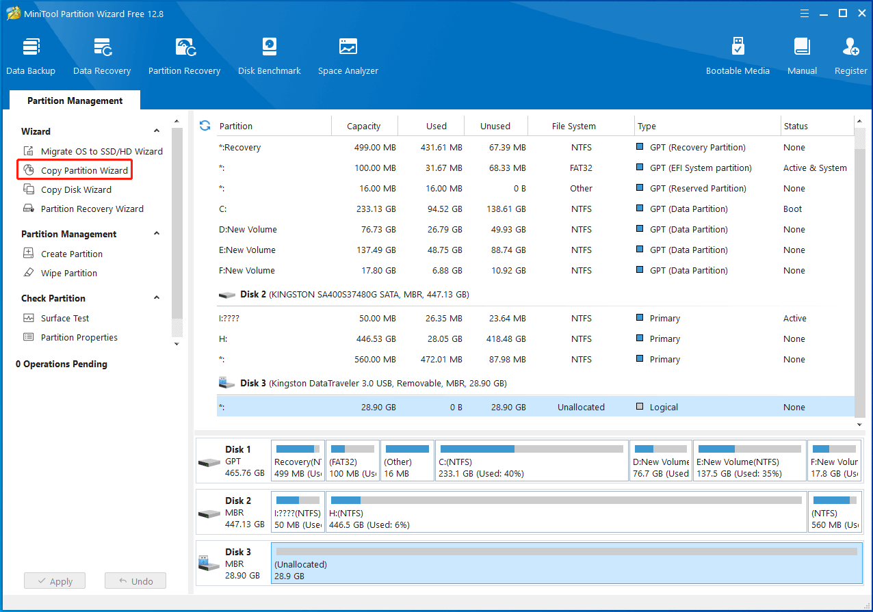Select the C: partition row
Viewport: 873px width, 612px height.
pyautogui.click(x=536, y=209)
